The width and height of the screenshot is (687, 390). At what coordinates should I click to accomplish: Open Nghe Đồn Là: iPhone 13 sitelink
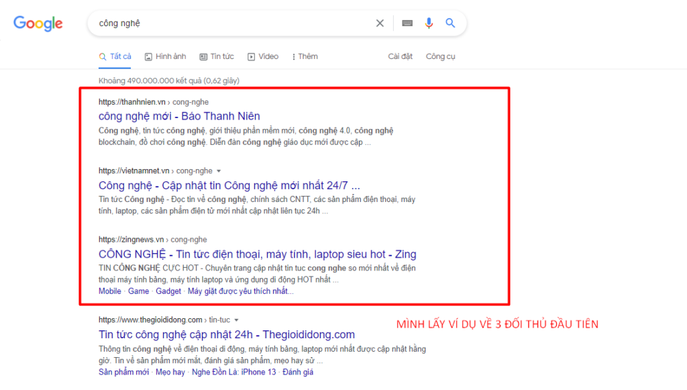point(234,373)
